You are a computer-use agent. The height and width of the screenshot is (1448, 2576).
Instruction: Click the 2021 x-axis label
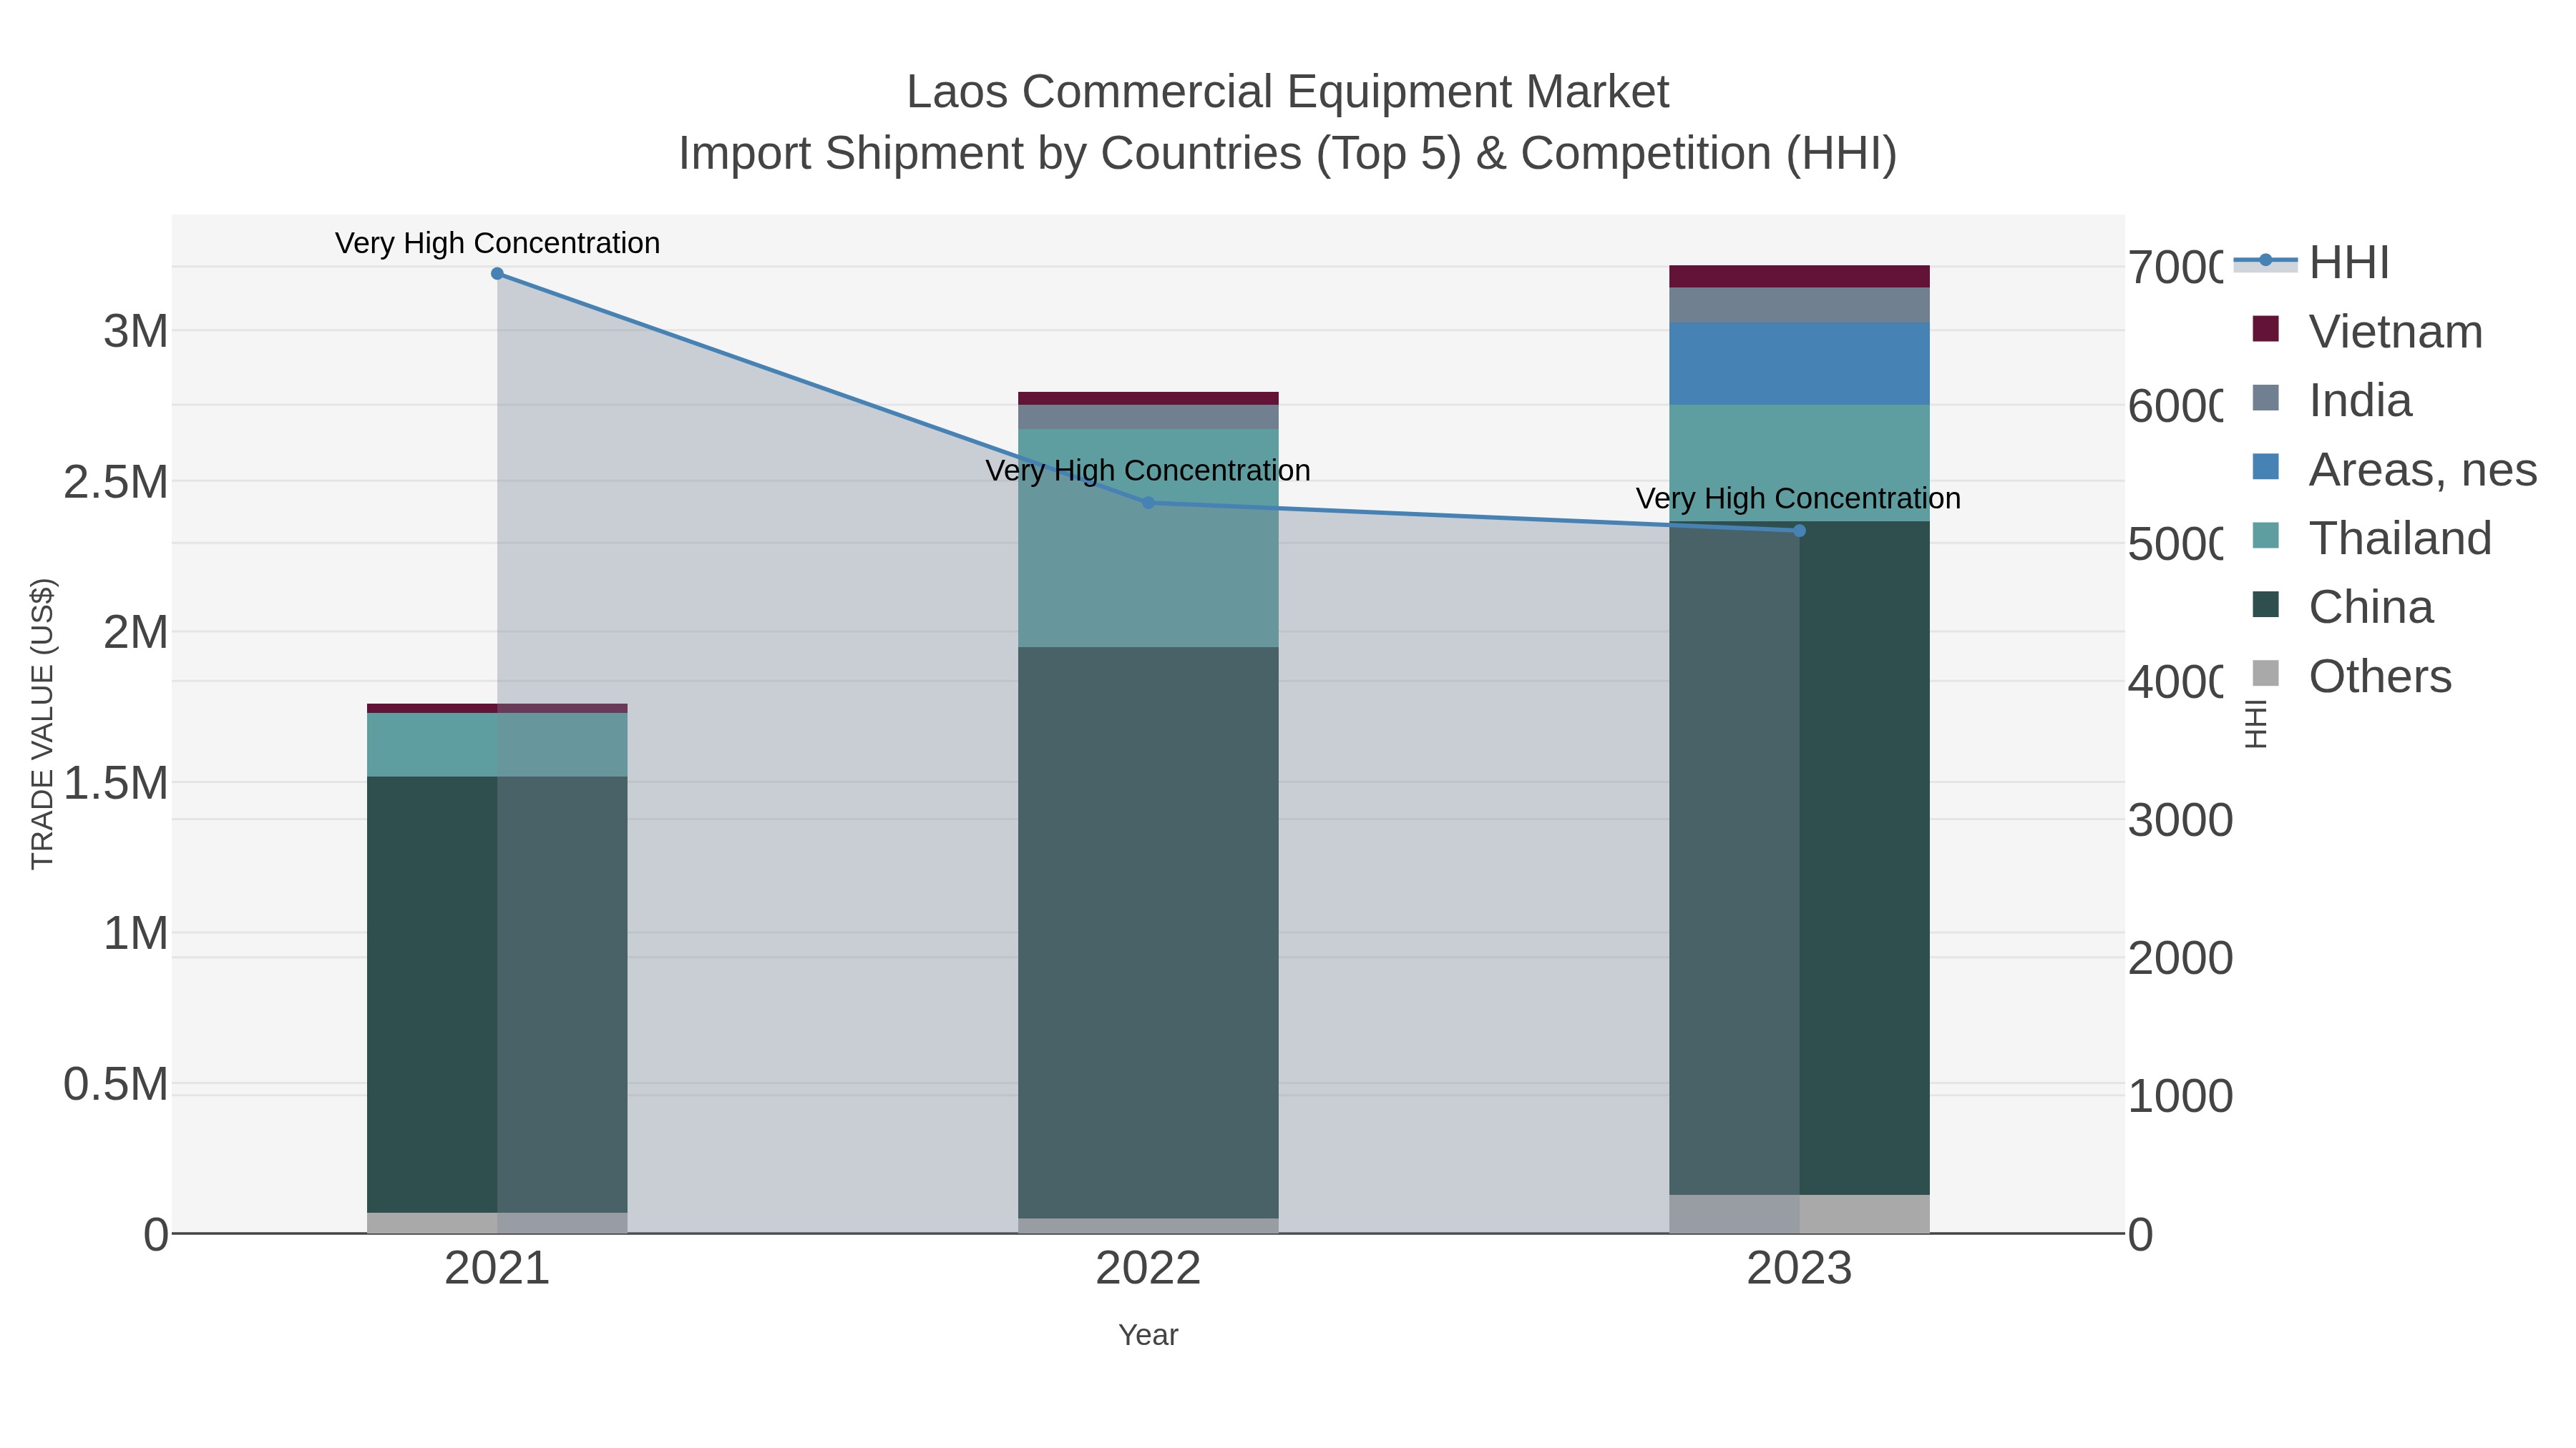[x=497, y=1269]
